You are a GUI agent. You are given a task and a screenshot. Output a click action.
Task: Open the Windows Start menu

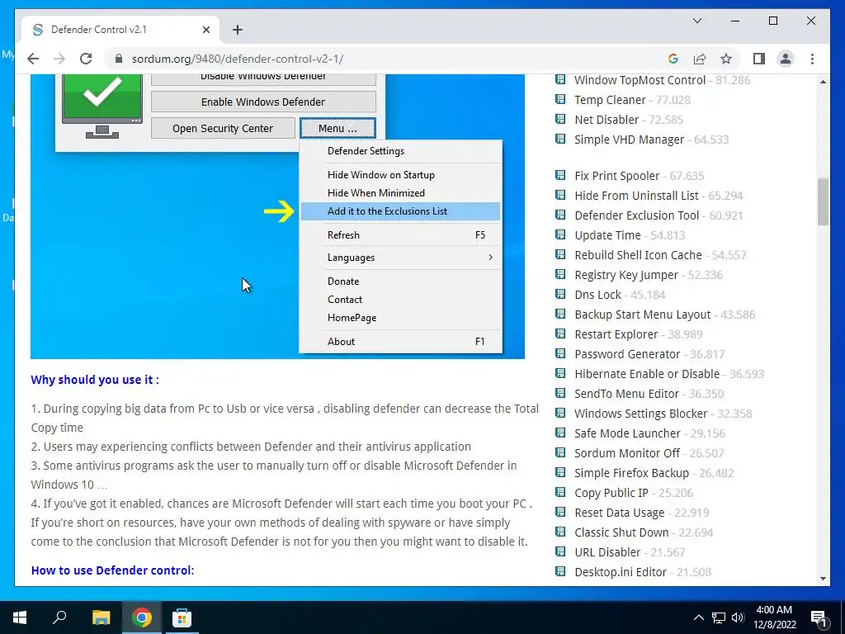20,617
